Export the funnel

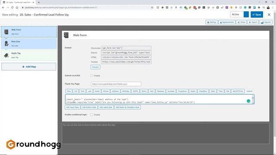(x=253, y=22)
